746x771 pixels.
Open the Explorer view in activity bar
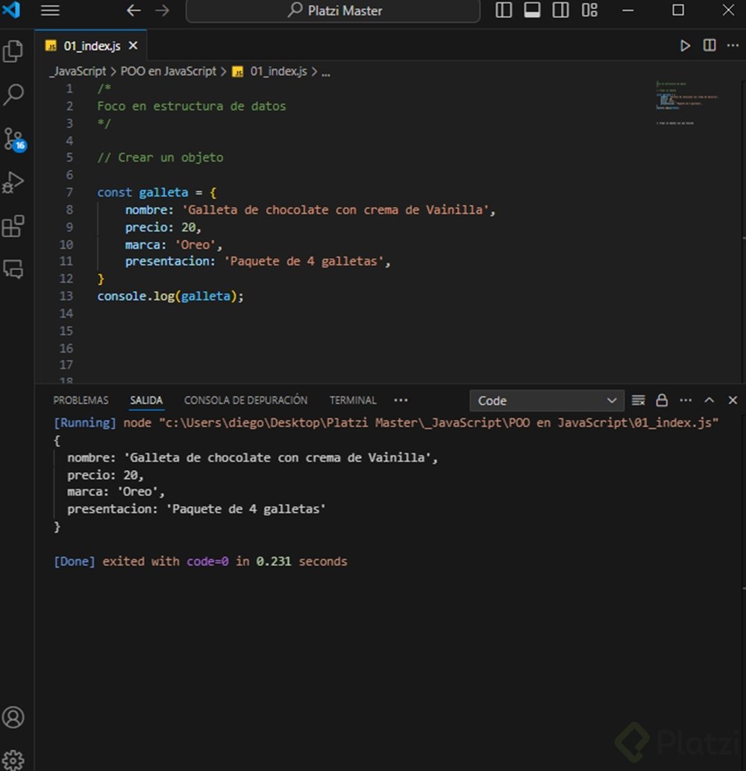coord(13,51)
